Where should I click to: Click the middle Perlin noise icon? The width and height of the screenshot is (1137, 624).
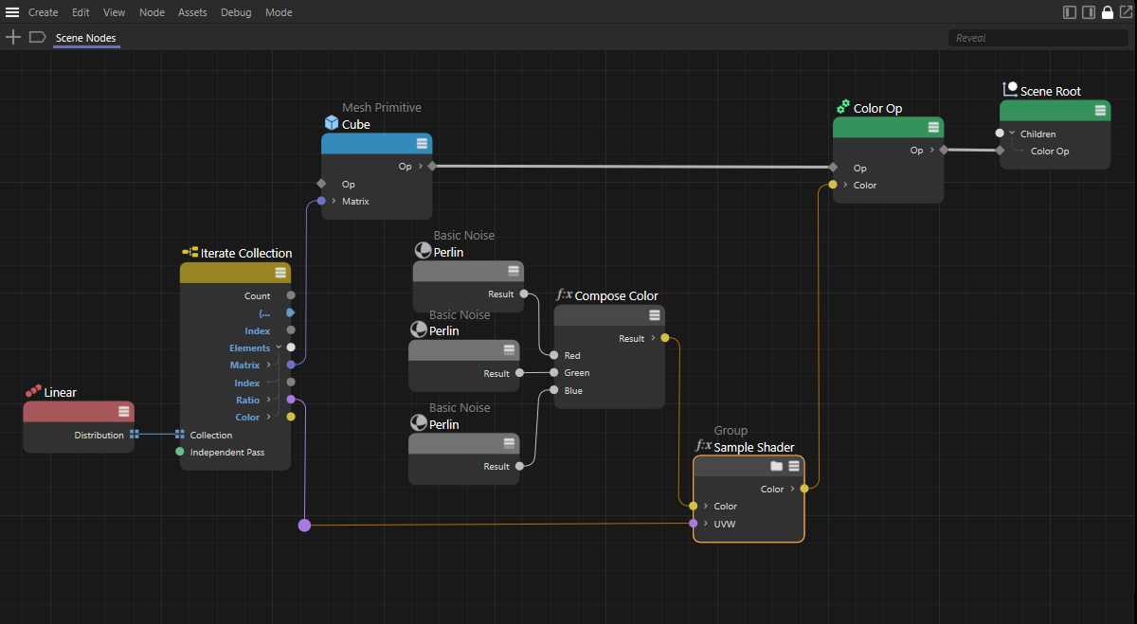click(419, 330)
